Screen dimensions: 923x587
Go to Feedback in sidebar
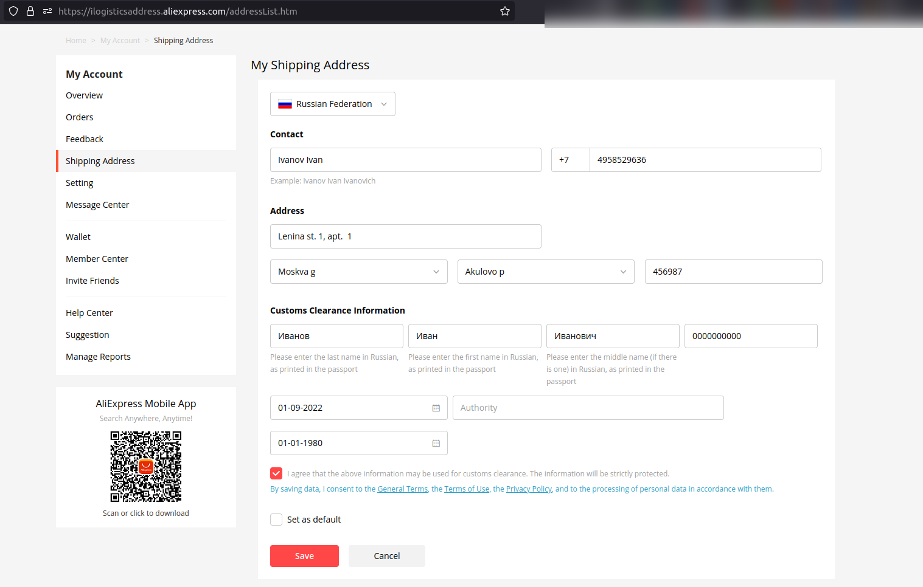click(x=85, y=139)
